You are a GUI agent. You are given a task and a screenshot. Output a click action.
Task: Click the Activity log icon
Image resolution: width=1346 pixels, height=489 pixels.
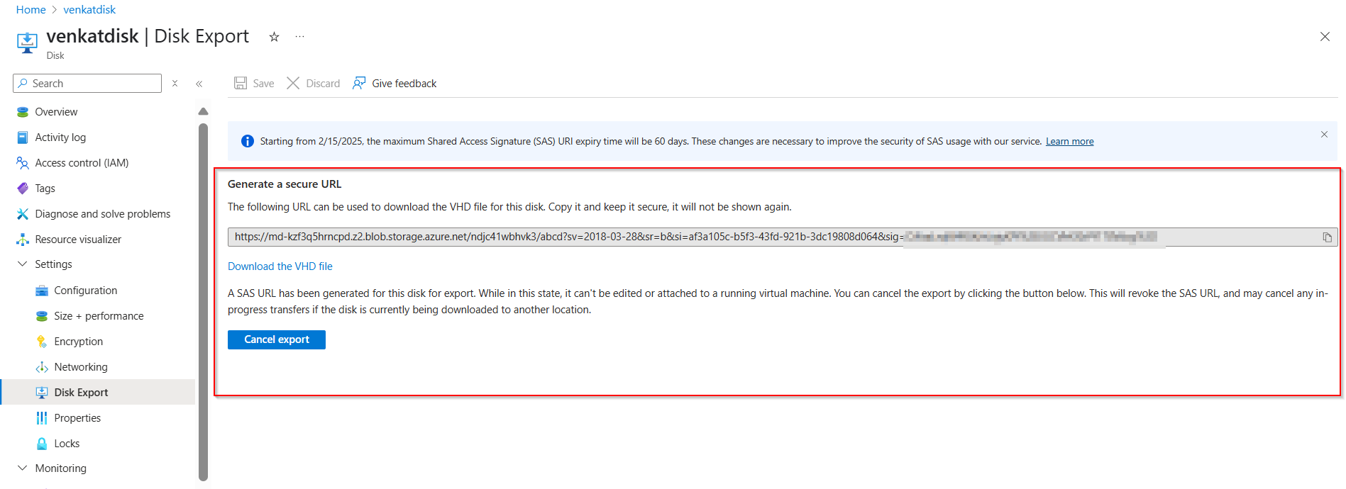[23, 137]
